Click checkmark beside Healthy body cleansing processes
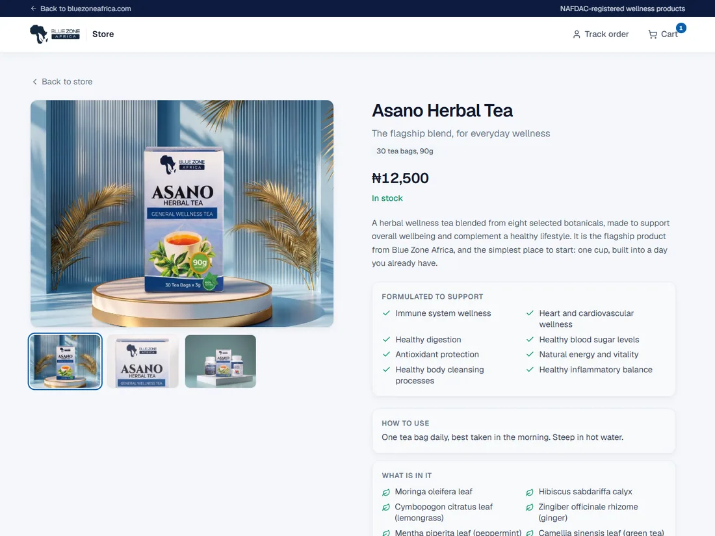 tap(386, 370)
